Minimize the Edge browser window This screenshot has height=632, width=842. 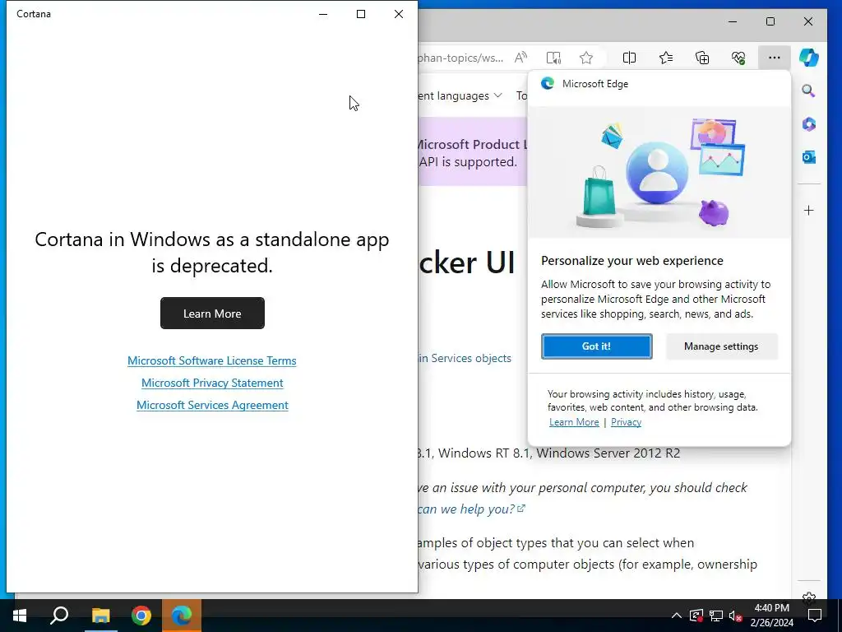click(733, 21)
